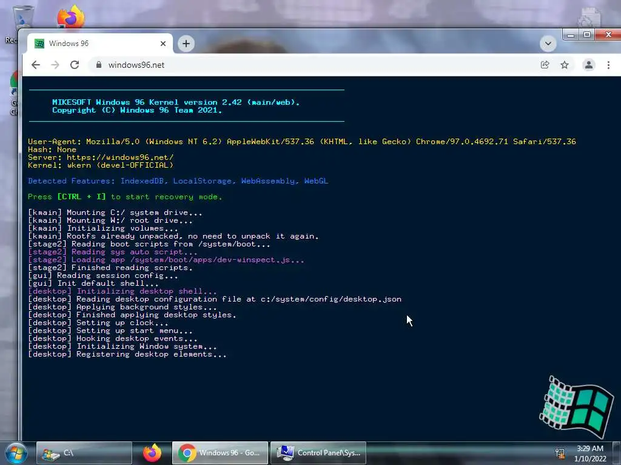Select the Windows 96 browser tab
The width and height of the screenshot is (621, 465).
(100, 44)
